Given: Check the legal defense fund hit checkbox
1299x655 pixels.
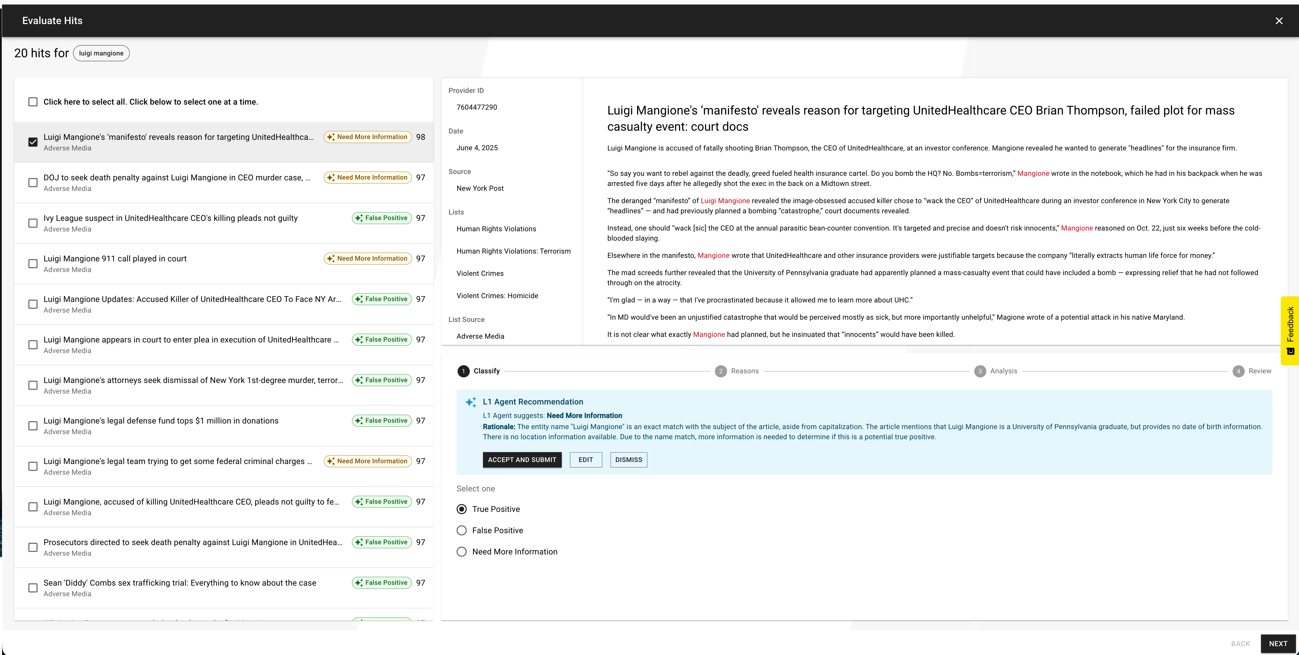Looking at the screenshot, I should 33,426.
